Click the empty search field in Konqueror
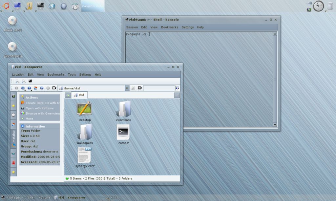Viewport: 336px width, 201px height. tap(159, 88)
